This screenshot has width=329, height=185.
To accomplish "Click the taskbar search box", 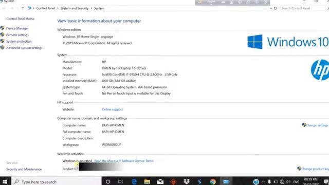I will coord(57,181).
